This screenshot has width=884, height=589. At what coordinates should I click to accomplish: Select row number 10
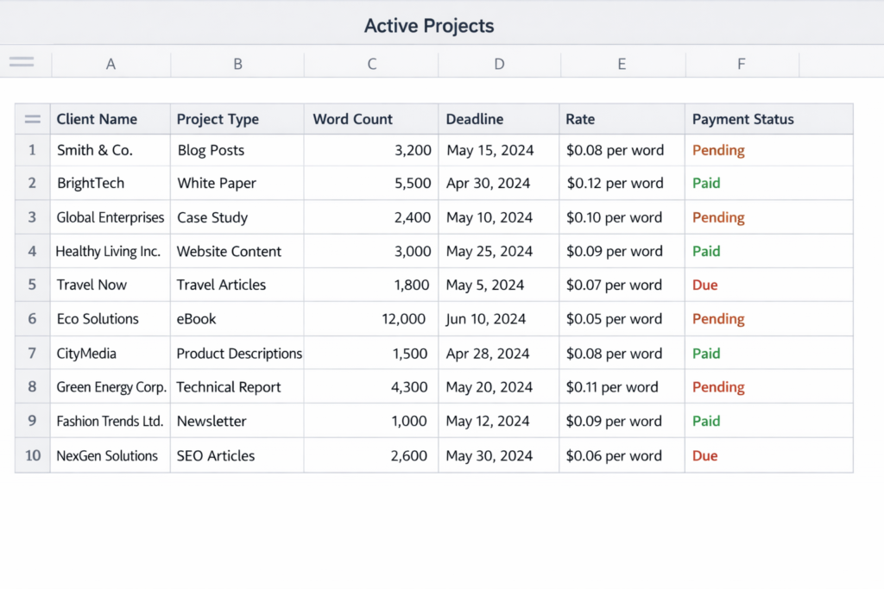click(32, 455)
